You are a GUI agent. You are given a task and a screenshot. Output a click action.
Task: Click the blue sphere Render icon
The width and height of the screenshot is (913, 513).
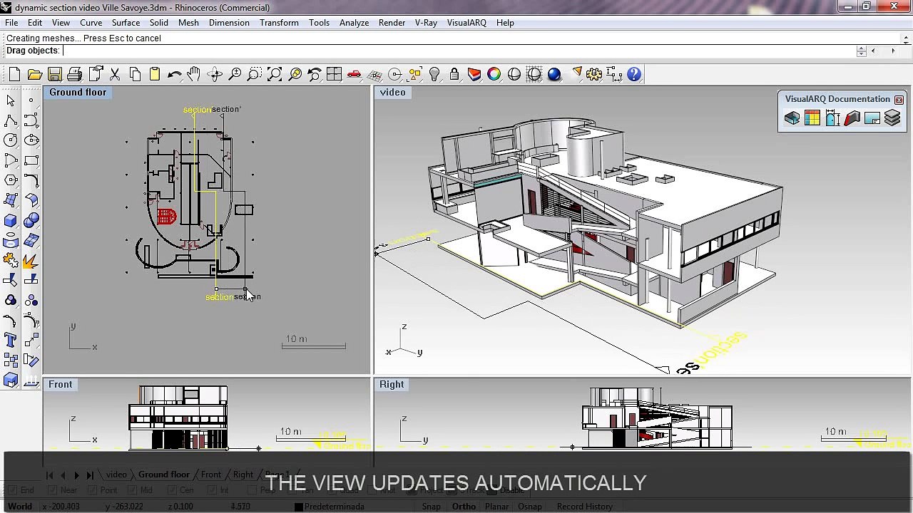tap(554, 74)
